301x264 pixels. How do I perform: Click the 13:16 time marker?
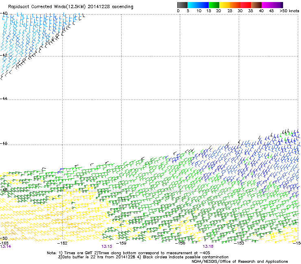208,247
